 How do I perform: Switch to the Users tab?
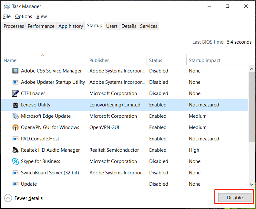112,26
